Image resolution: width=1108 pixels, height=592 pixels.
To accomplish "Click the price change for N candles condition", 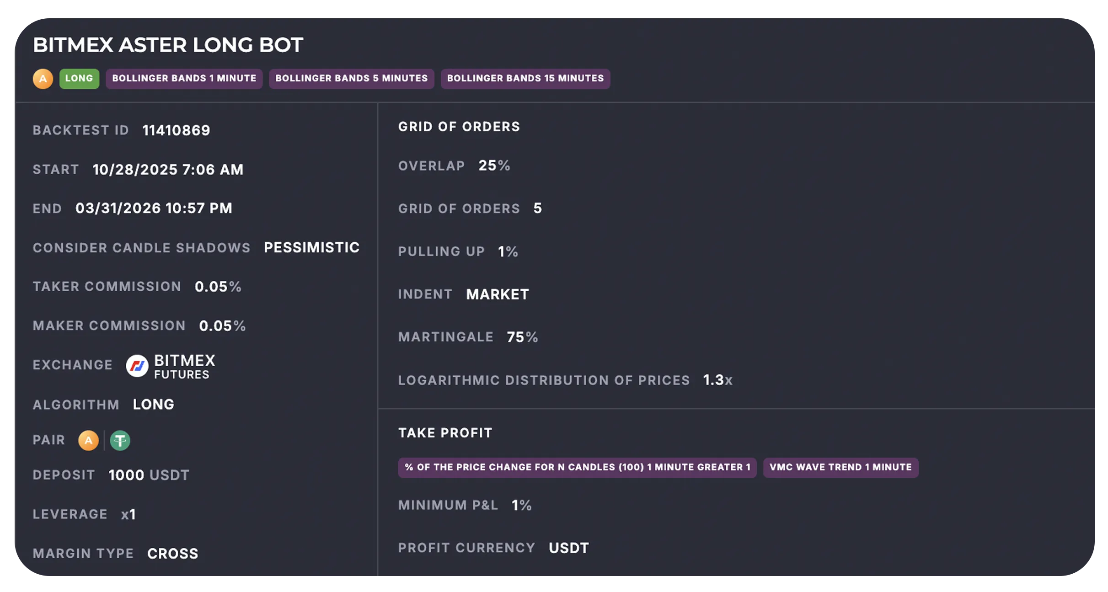I will (576, 468).
